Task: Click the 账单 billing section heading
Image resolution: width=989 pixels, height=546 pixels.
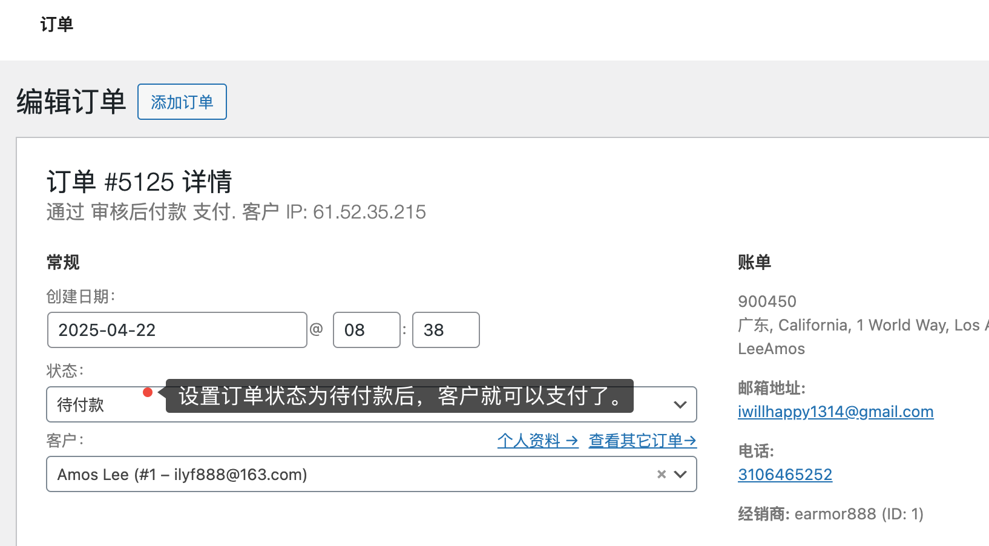Action: click(x=754, y=262)
